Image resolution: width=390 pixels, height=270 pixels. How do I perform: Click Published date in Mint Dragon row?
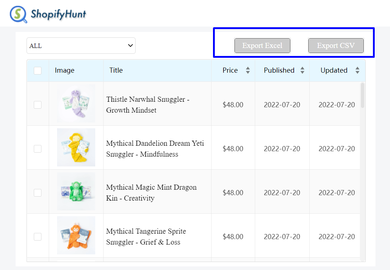point(282,193)
